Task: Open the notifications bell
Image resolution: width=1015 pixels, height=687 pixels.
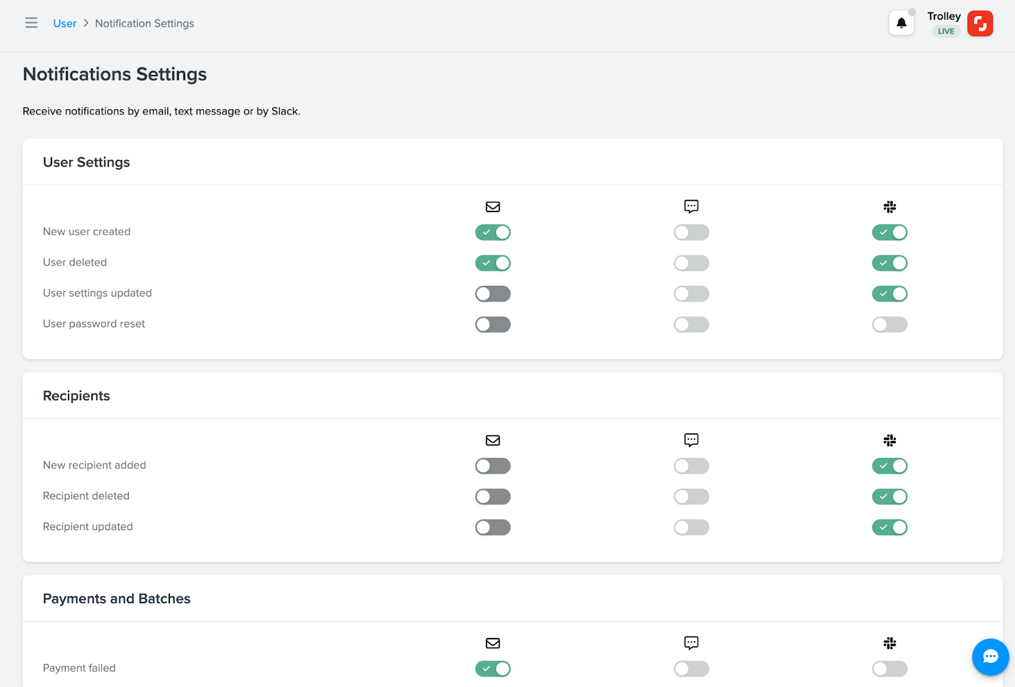Action: coord(901,23)
